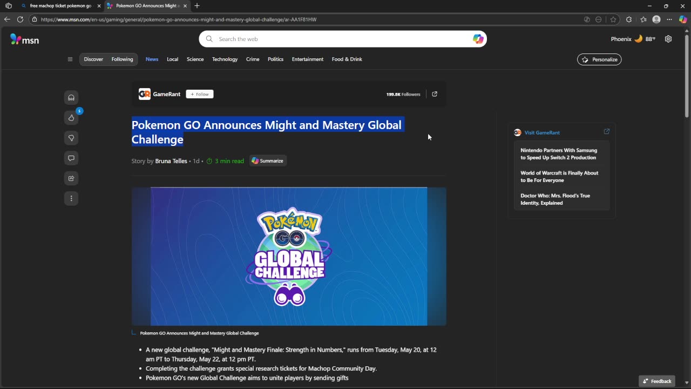Open the Entertainment category
Viewport: 691px width, 389px height.
tap(308, 59)
